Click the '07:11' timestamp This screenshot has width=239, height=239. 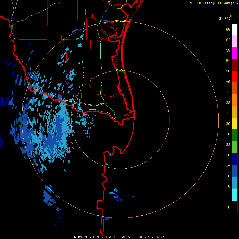coord(161,237)
